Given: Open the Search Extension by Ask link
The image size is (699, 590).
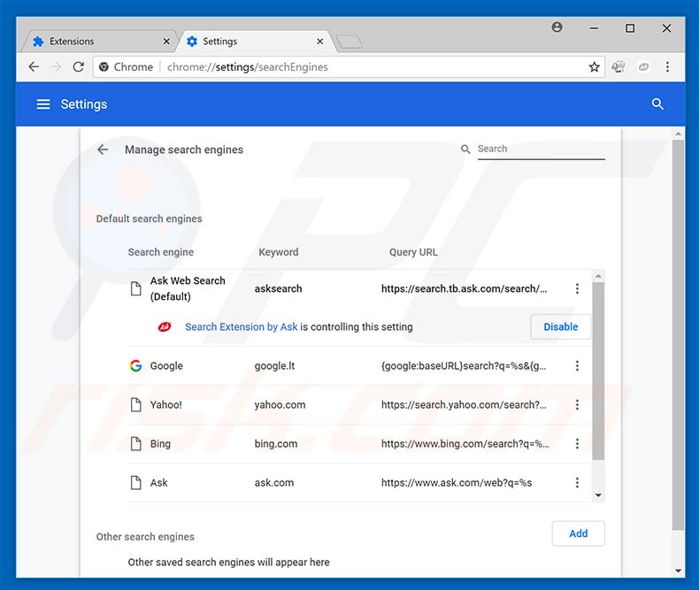Looking at the screenshot, I should pyautogui.click(x=242, y=327).
